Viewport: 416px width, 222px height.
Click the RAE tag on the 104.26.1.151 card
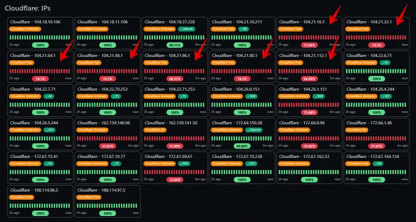pos(318,96)
